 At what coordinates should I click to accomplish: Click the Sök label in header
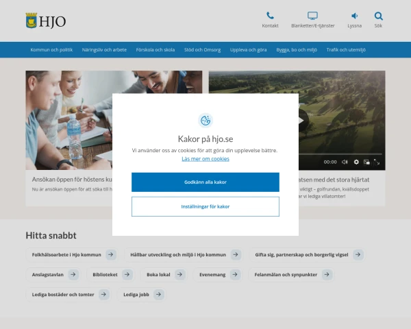378,26
